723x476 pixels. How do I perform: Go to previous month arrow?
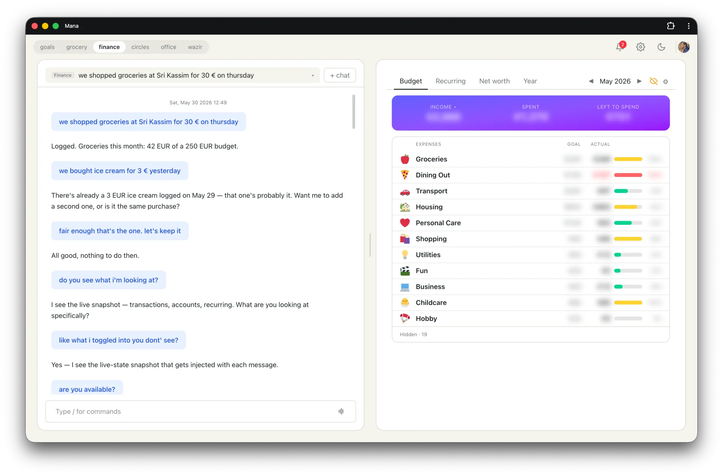[x=591, y=81]
